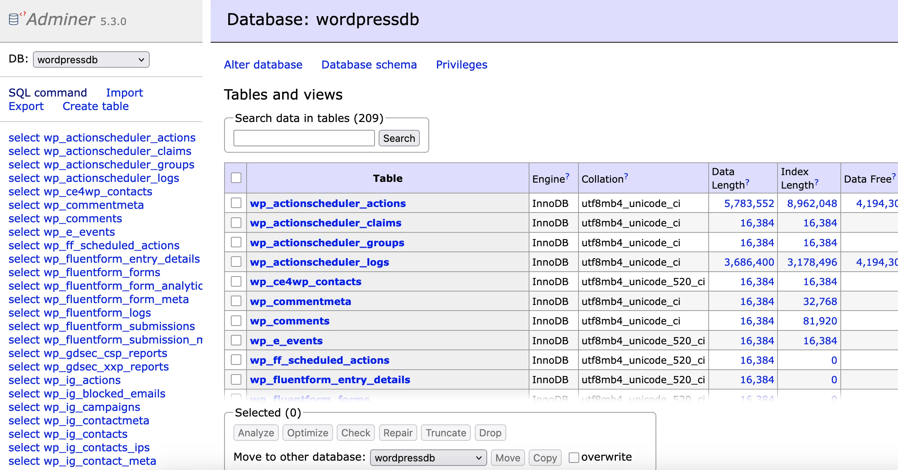Click sidebar select wp_fluentform_logs link
The image size is (898, 470).
[80, 313]
